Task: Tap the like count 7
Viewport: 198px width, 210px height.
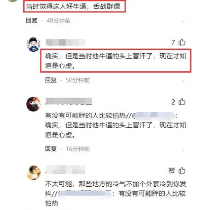Action: (173, 42)
